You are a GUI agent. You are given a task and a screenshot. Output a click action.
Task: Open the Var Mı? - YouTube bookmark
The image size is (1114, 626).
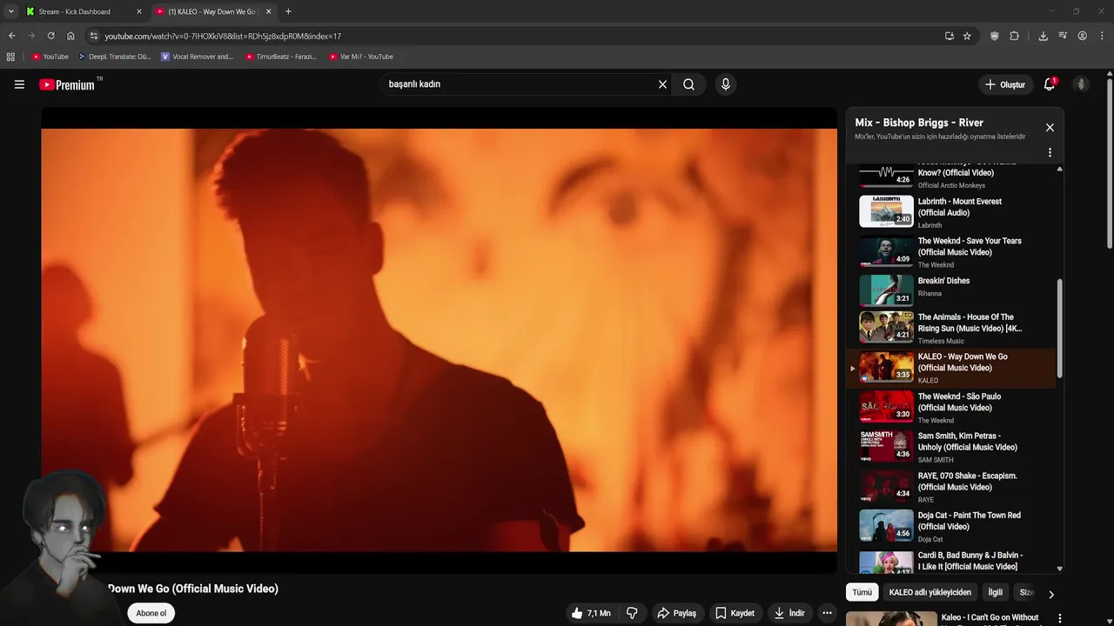point(361,57)
